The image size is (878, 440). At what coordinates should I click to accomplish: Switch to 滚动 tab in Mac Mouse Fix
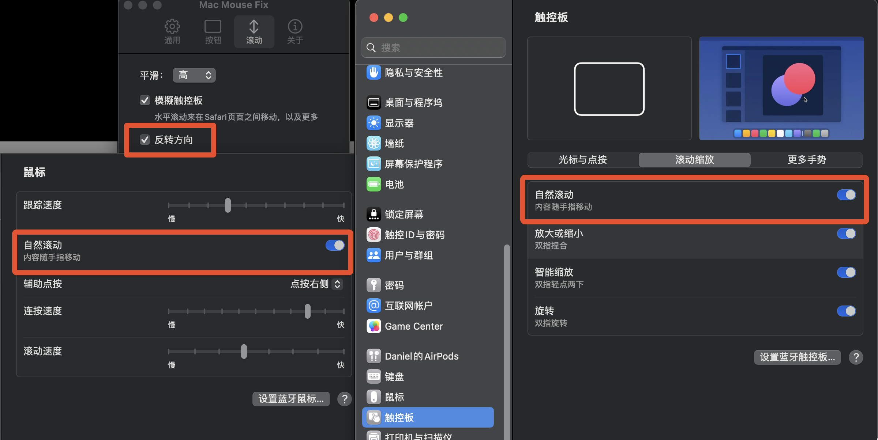pos(254,32)
